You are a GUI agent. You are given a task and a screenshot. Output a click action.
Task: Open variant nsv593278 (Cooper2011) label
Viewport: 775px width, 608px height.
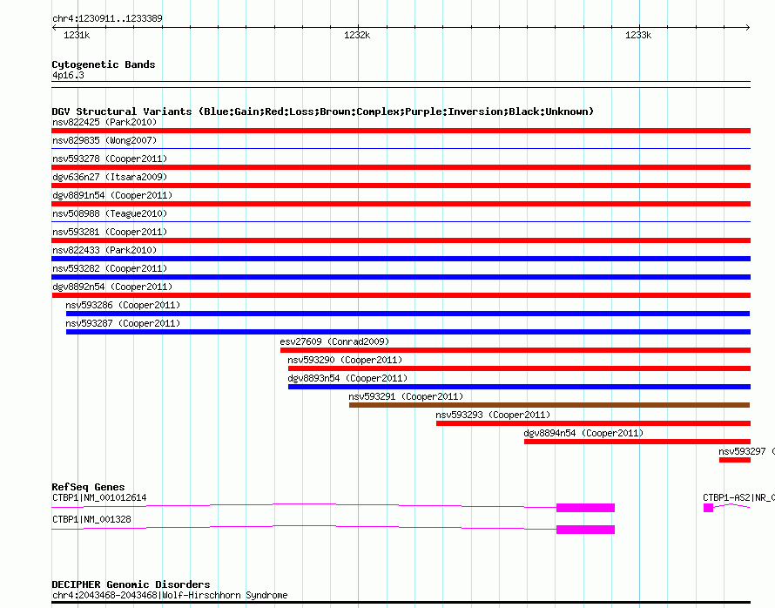tap(110, 159)
